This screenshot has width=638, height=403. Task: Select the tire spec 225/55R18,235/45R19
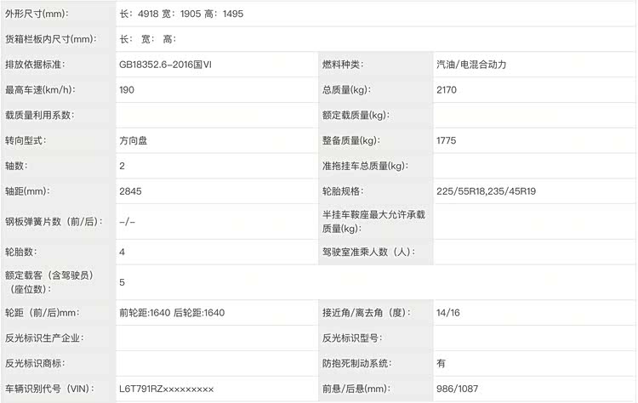click(486, 191)
